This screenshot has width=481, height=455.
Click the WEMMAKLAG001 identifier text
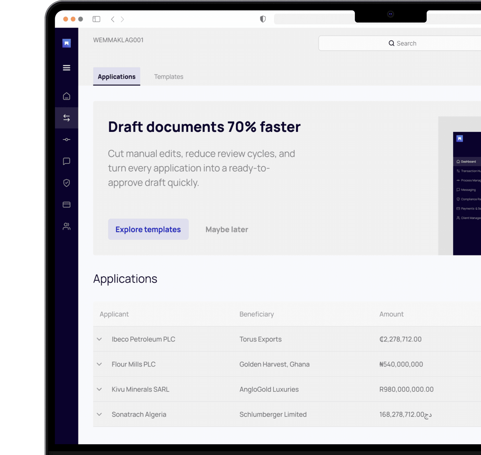pos(118,40)
